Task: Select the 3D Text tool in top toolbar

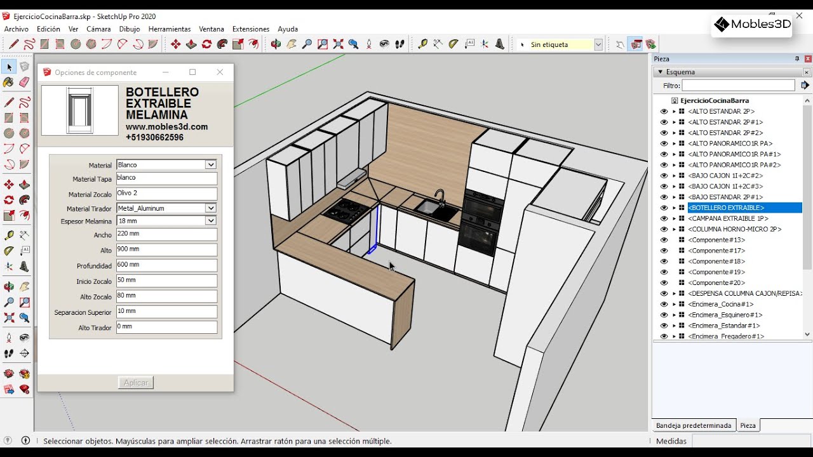Action: pos(500,44)
